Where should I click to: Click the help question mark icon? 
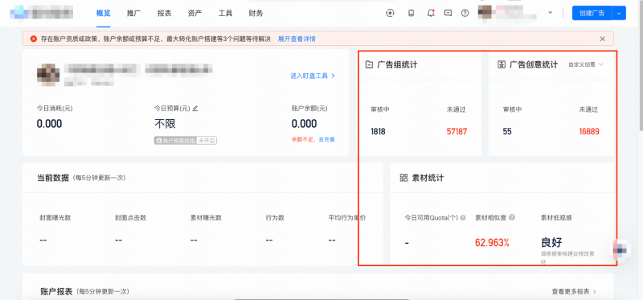465,13
